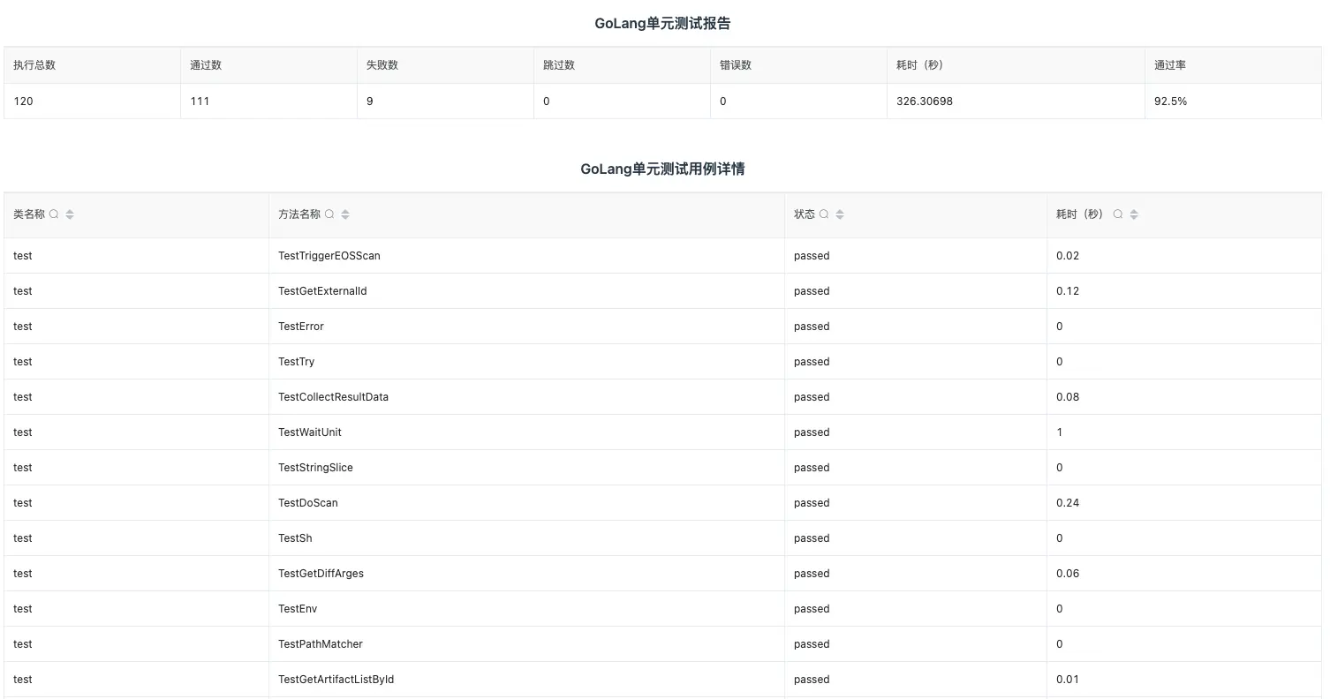Click duration 0.01 in TestGetArtifactListById row
This screenshot has width=1330, height=699.
pos(1068,680)
